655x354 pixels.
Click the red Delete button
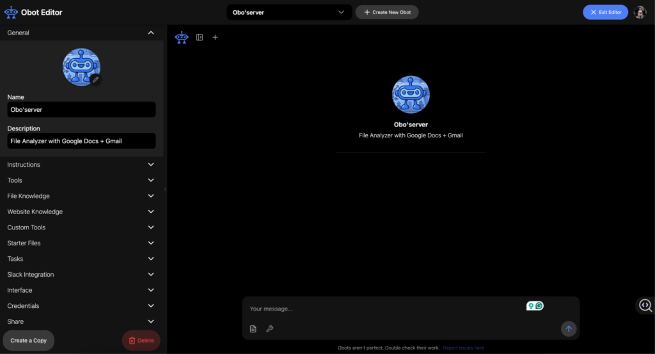coord(141,341)
